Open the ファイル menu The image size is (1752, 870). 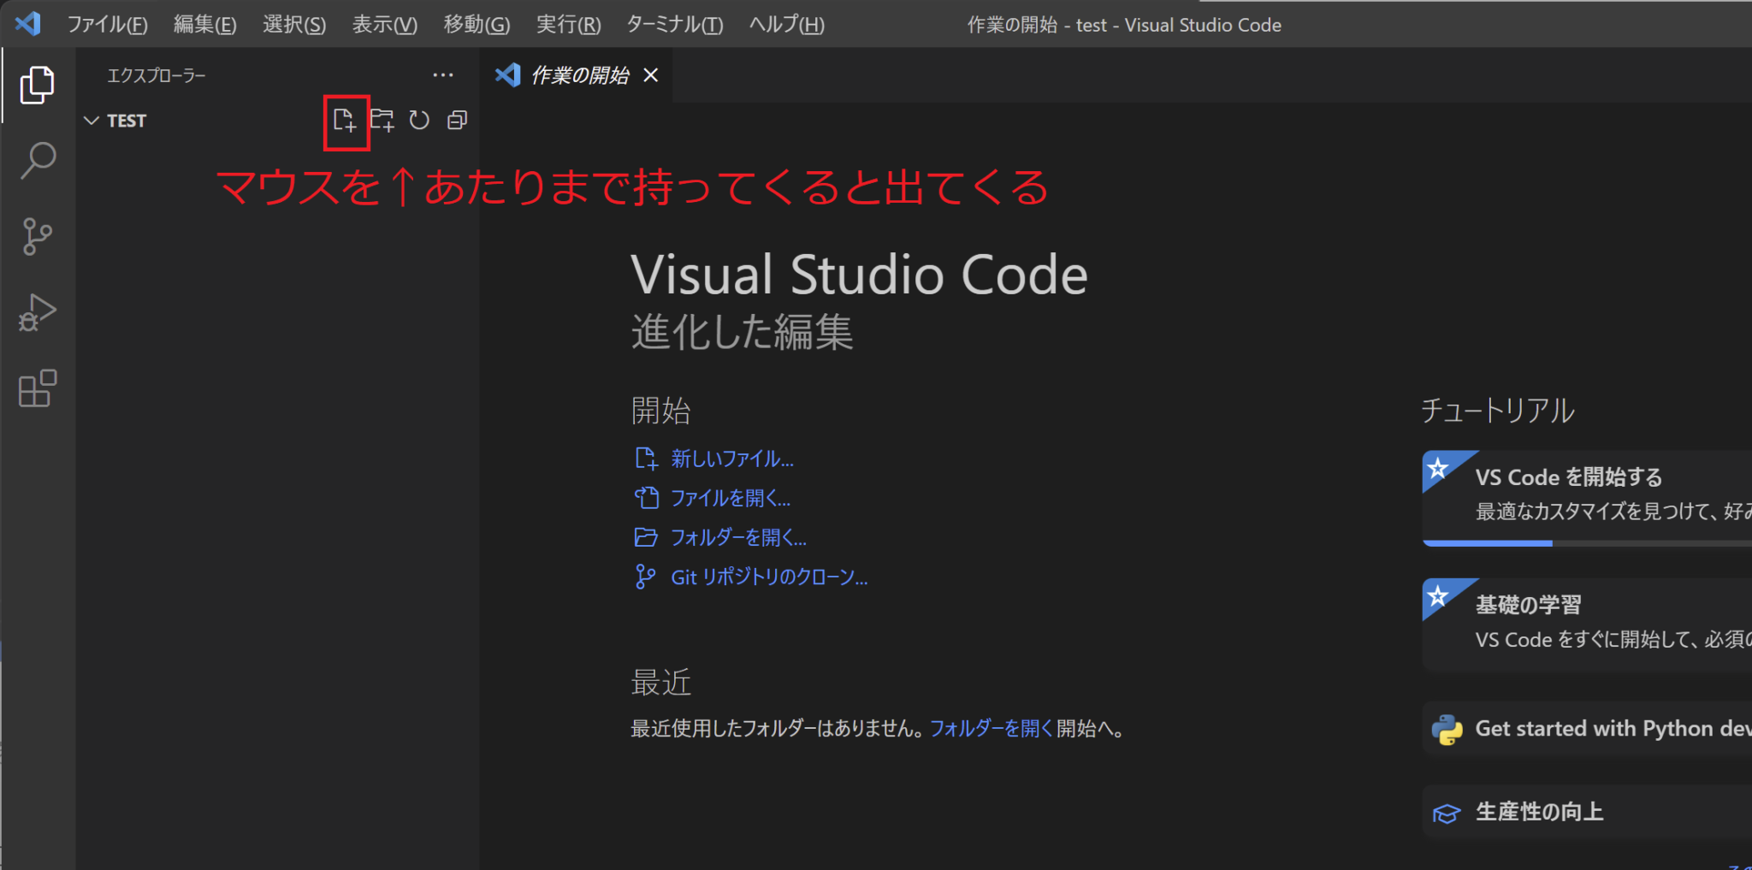pyautogui.click(x=108, y=24)
